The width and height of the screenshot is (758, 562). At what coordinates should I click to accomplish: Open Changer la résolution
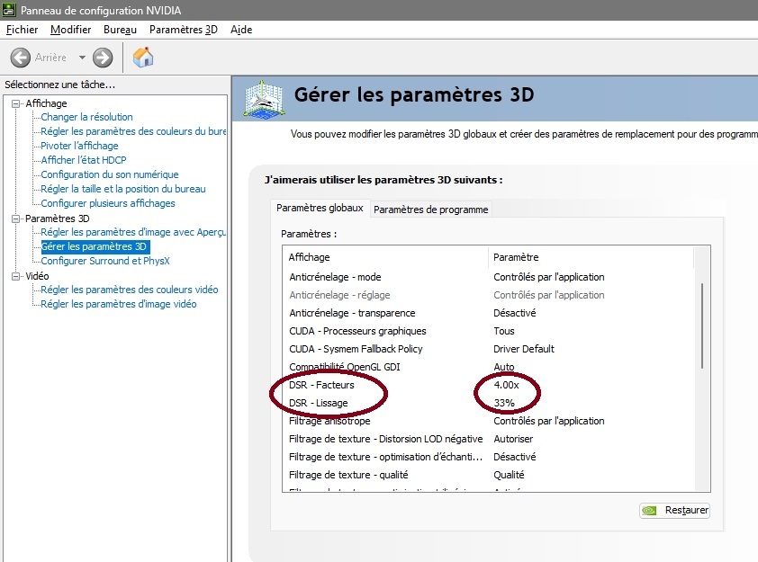coord(86,117)
